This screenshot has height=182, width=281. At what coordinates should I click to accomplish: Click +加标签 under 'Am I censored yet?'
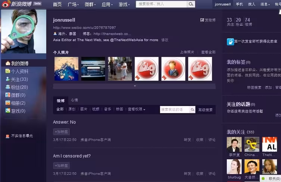(x=61, y=166)
